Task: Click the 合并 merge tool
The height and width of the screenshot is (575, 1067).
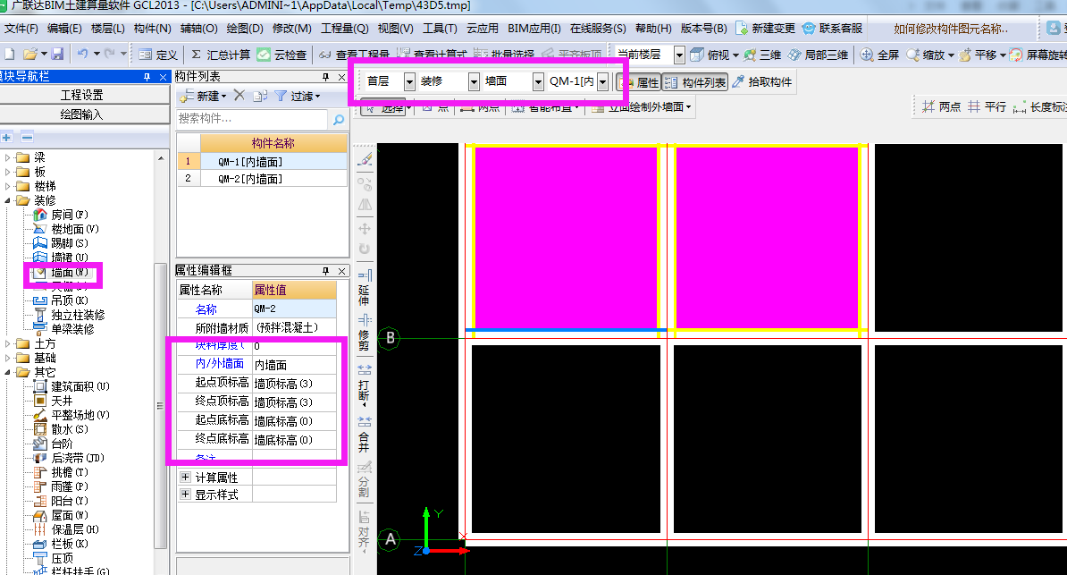Action: 364,434
